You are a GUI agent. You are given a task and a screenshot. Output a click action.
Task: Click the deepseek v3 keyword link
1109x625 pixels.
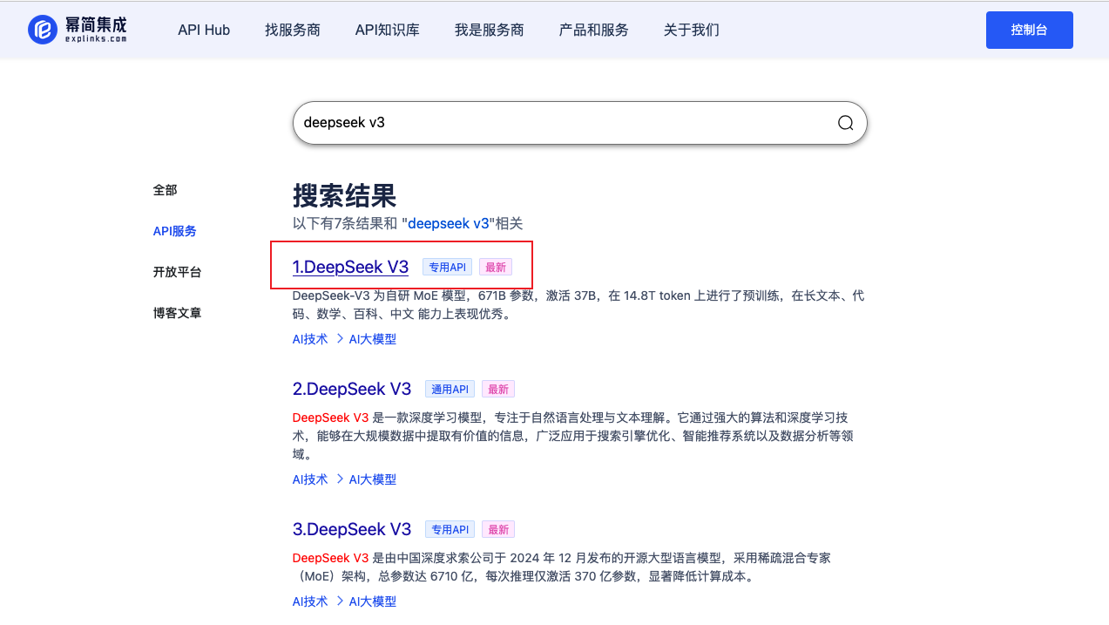click(448, 223)
